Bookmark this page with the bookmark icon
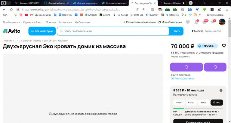The width and height of the screenshot is (231, 123). tap(143, 9)
